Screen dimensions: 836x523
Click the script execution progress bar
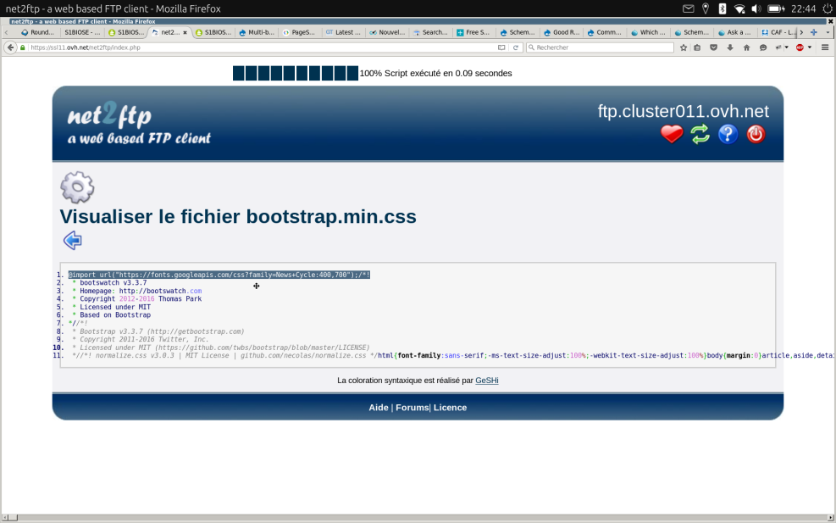[295, 73]
